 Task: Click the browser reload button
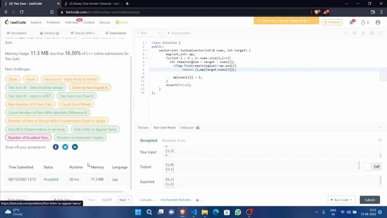22,12
